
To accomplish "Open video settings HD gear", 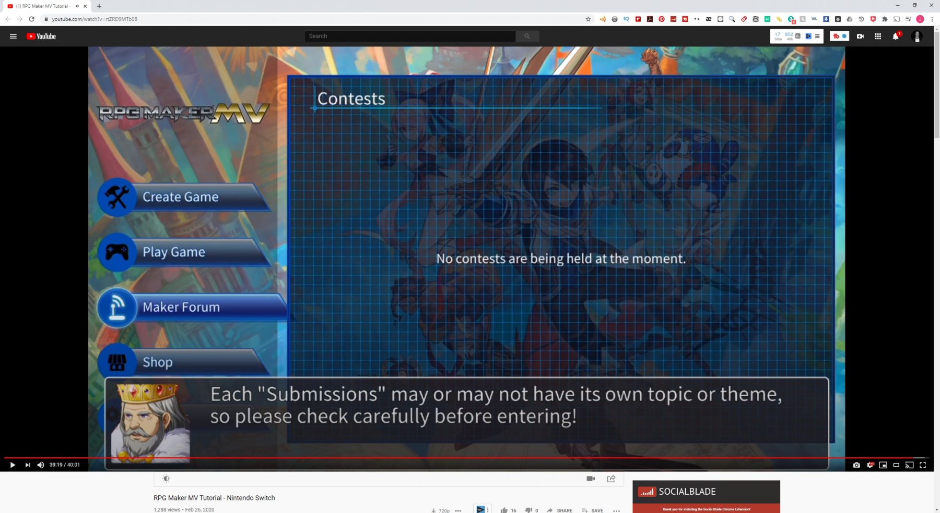I will coord(870,465).
